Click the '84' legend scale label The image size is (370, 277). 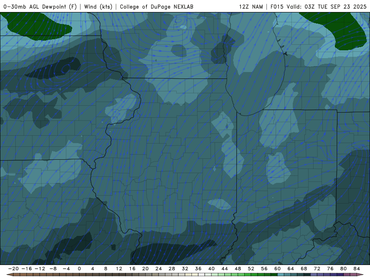click(x=357, y=269)
